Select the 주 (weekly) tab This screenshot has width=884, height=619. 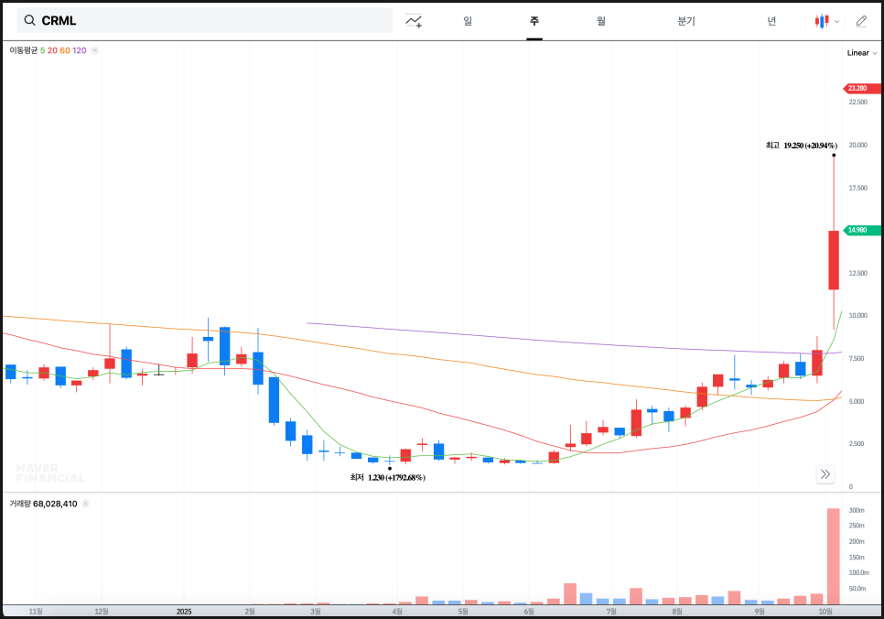click(534, 21)
